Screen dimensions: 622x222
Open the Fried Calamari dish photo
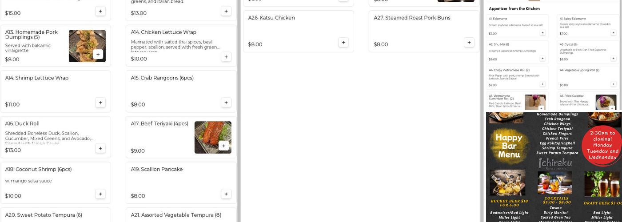(x=605, y=102)
